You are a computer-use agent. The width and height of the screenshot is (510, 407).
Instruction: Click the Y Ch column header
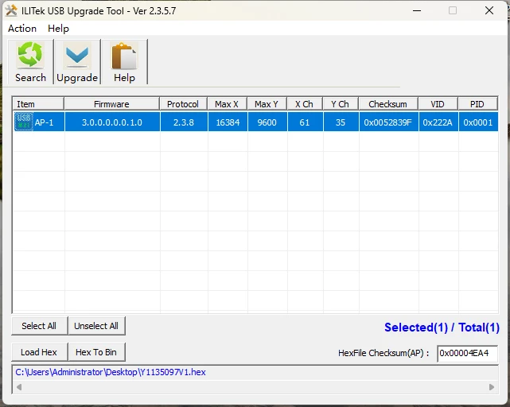pos(341,104)
